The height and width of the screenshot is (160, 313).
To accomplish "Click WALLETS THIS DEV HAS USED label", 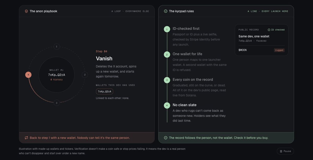I will (115, 85).
